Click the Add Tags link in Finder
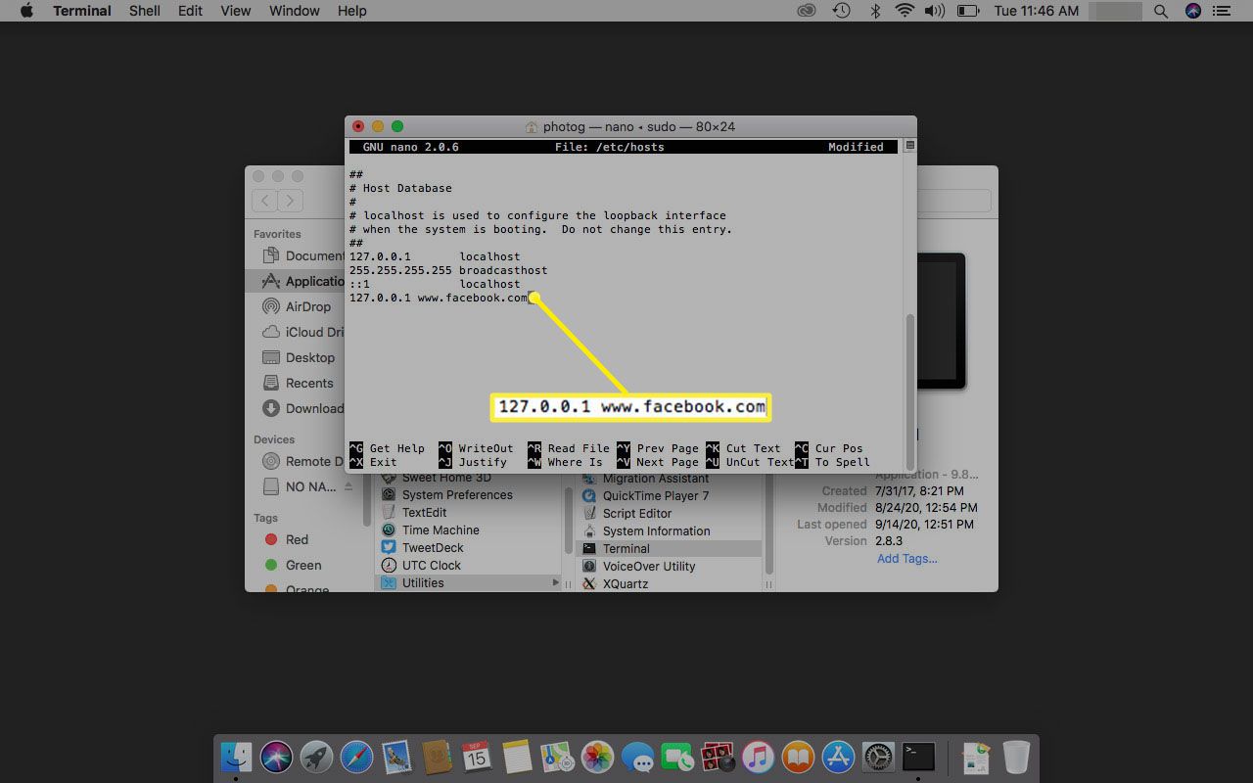1253x783 pixels. click(906, 558)
